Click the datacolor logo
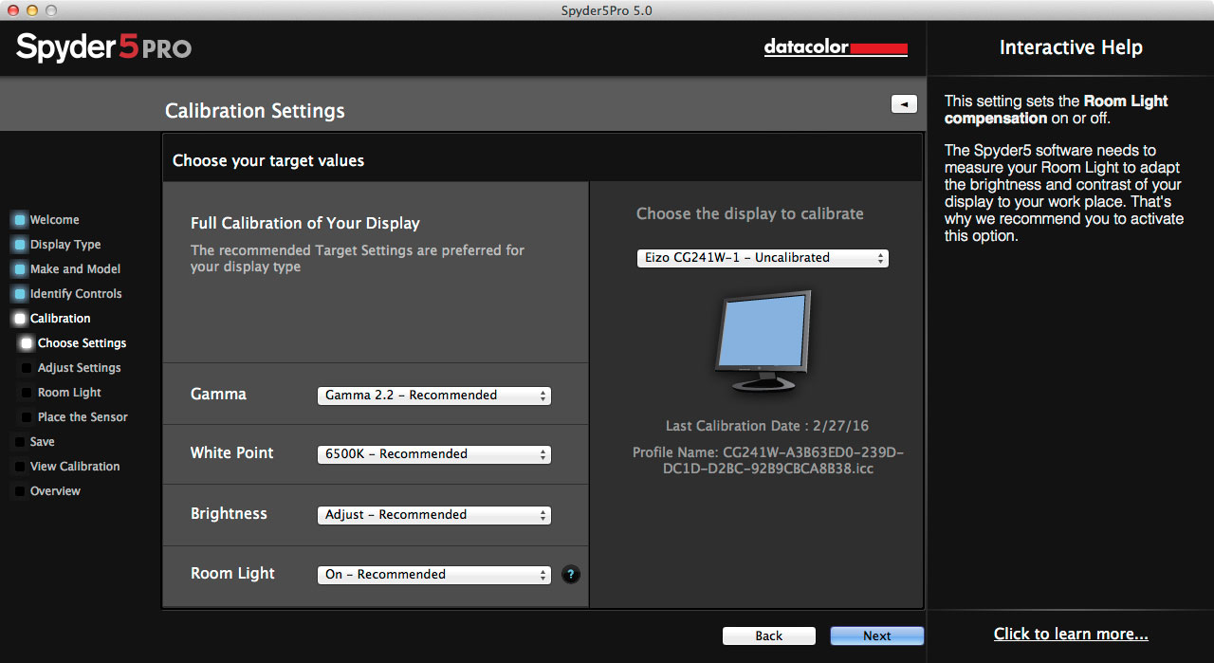This screenshot has width=1214, height=663. pos(836,47)
